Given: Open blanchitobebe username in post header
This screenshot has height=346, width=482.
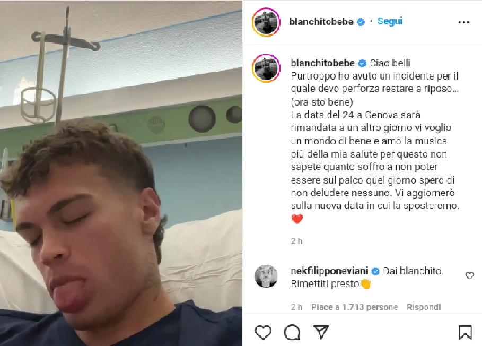Looking at the screenshot, I should click(321, 22).
